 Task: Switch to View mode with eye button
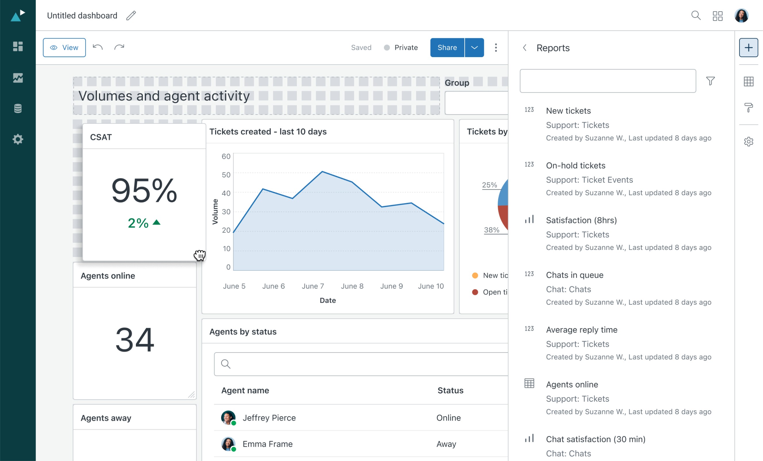click(x=64, y=48)
